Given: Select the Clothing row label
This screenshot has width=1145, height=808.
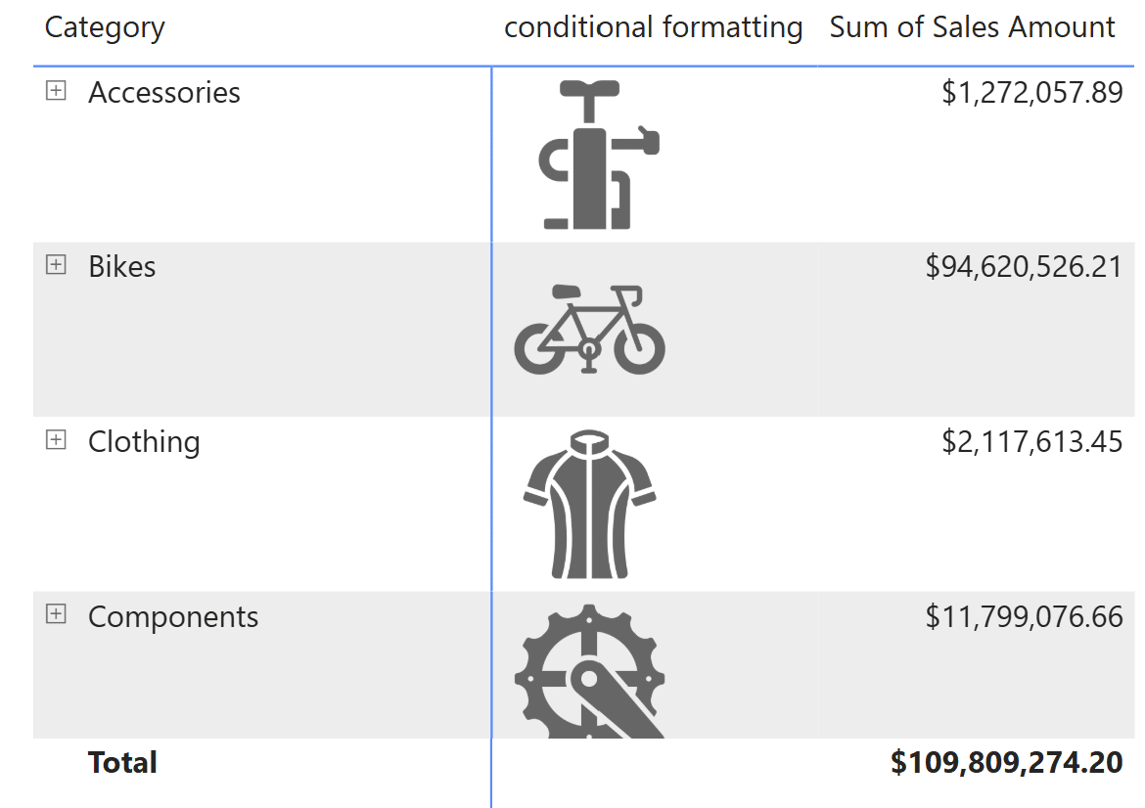Looking at the screenshot, I should pos(144,442).
